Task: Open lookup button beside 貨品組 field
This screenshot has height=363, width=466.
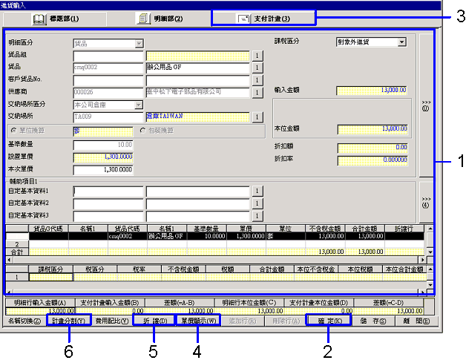Action: coord(256,55)
